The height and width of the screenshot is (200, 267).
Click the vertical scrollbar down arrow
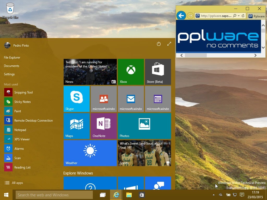click(x=263, y=47)
